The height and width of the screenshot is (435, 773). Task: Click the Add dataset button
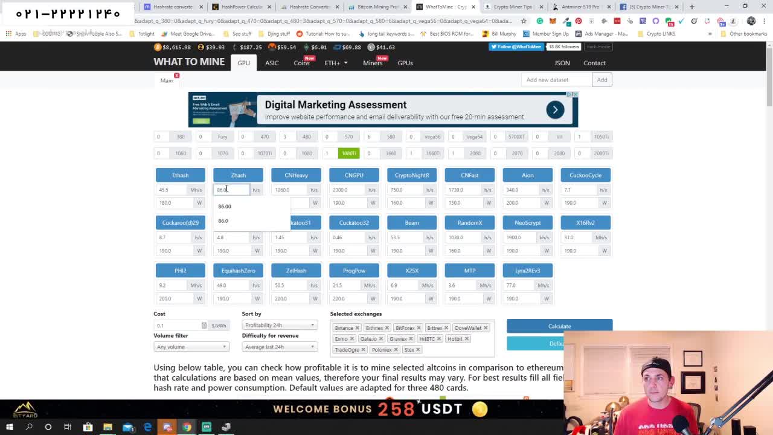601,80
